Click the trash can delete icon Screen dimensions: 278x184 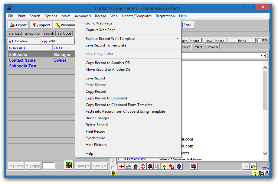pyautogui.click(x=136, y=166)
